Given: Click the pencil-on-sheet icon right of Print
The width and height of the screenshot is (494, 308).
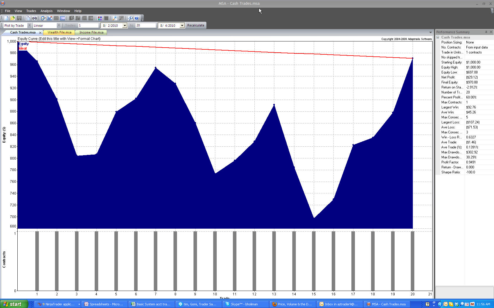Looking at the screenshot, I should (43, 18).
